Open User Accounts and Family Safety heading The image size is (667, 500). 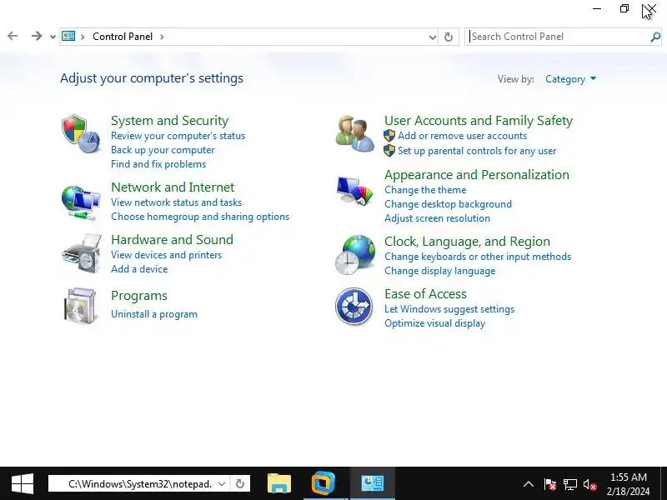pos(479,121)
